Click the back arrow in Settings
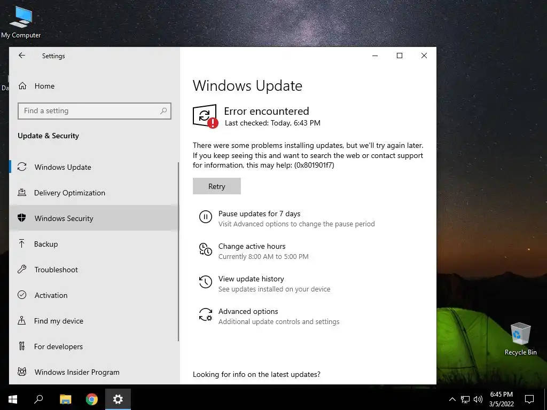Image resolution: width=547 pixels, height=410 pixels. pos(21,56)
